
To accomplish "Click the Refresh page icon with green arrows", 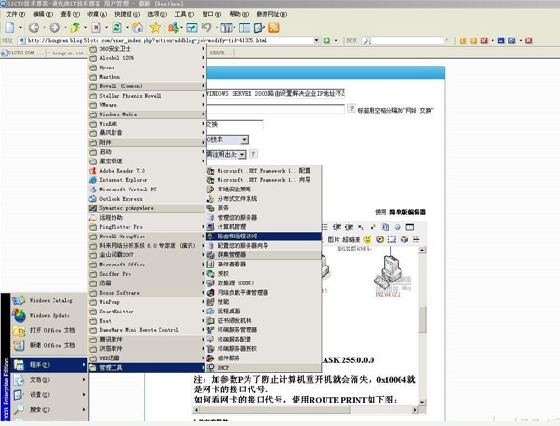I will point(117,27).
